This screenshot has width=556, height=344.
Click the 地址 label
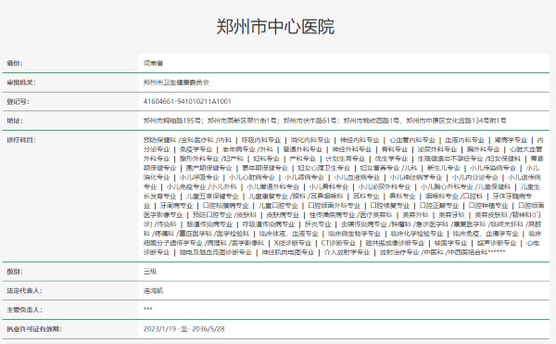pos(15,121)
